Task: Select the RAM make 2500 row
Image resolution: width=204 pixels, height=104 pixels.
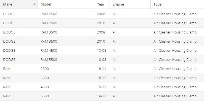Action: click(x=102, y=69)
